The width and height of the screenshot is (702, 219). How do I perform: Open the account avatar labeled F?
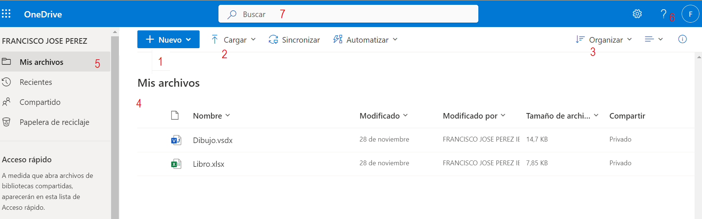coord(690,14)
